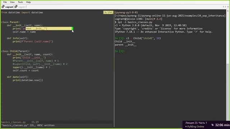The width and height of the screenshot is (230, 129).
Task: Click the 'self.count = count' line
Action: pos(26,70)
